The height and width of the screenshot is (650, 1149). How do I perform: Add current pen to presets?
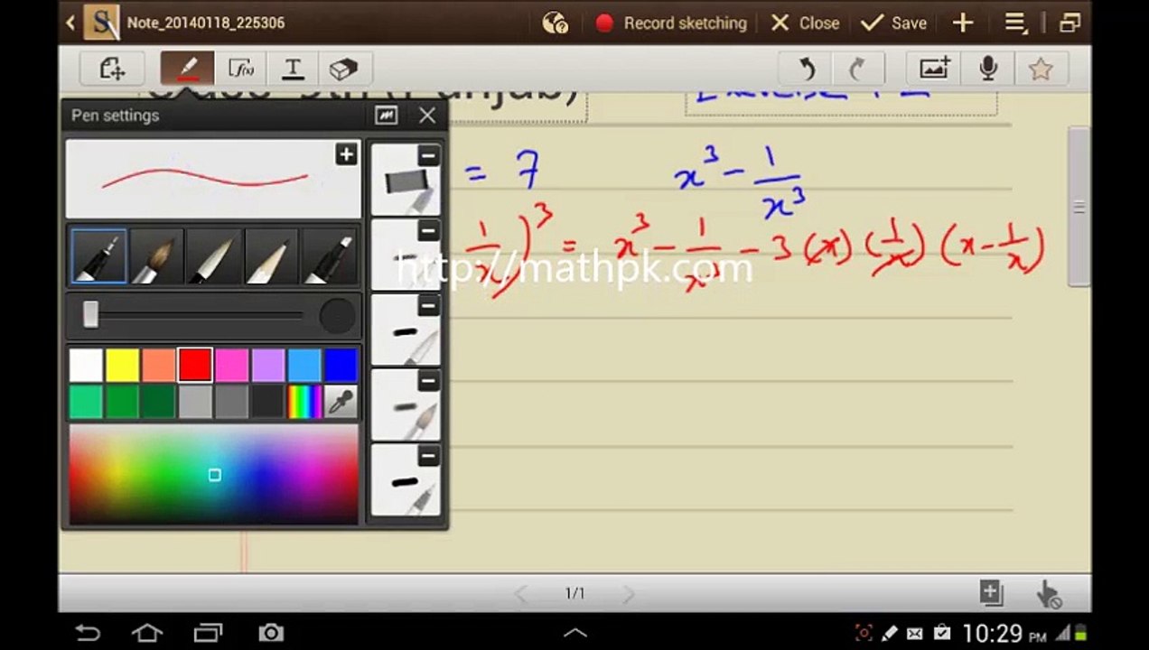point(346,154)
